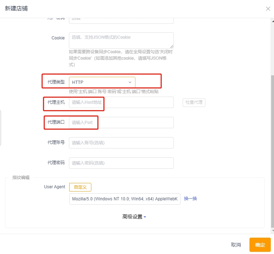The image size is (274, 254).
Task: Click into the 代理账号 field
Action: (x=121, y=143)
